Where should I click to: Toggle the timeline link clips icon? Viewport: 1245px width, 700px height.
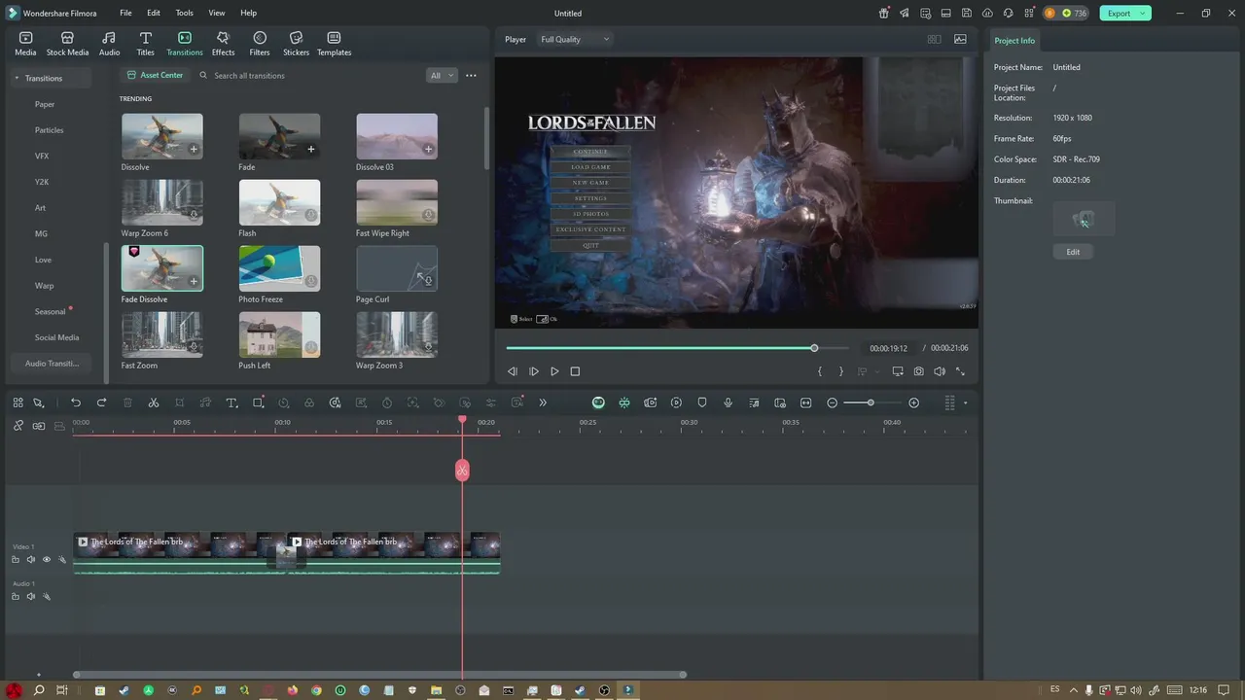click(18, 426)
